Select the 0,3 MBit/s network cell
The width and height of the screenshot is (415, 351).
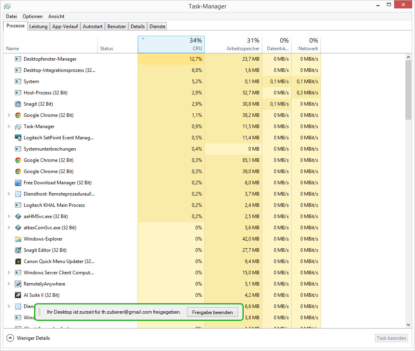click(x=306, y=93)
